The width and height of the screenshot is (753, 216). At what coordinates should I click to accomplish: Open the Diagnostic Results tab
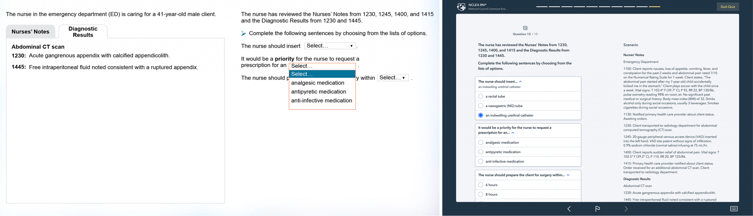click(x=83, y=32)
